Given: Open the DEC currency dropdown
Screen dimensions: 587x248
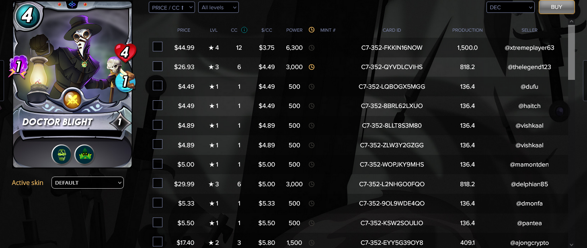Looking at the screenshot, I should point(510,7).
